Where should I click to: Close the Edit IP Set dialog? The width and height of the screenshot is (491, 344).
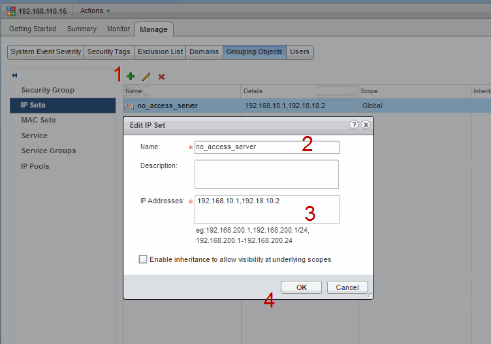(x=366, y=124)
